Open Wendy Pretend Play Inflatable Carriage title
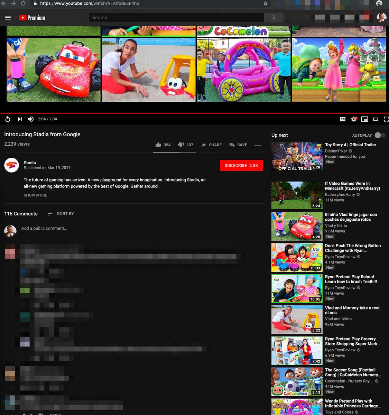The image size is (389, 415). click(x=353, y=404)
